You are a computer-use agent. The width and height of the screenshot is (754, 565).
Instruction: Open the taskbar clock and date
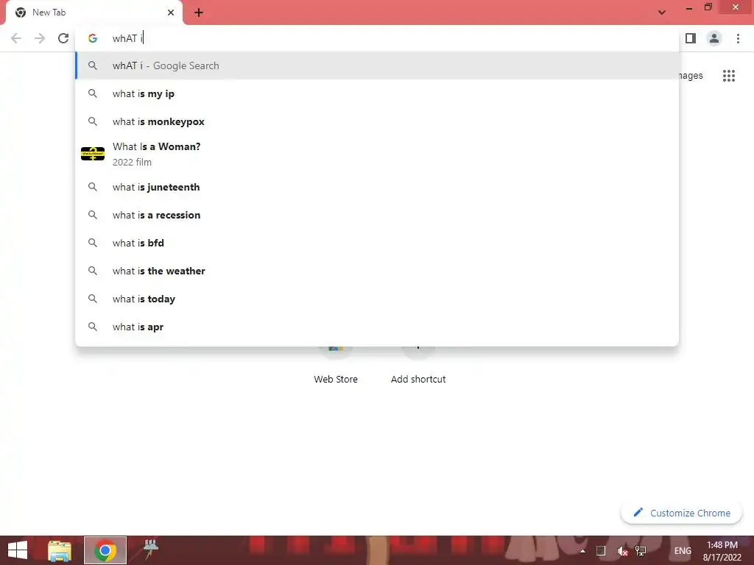point(722,551)
